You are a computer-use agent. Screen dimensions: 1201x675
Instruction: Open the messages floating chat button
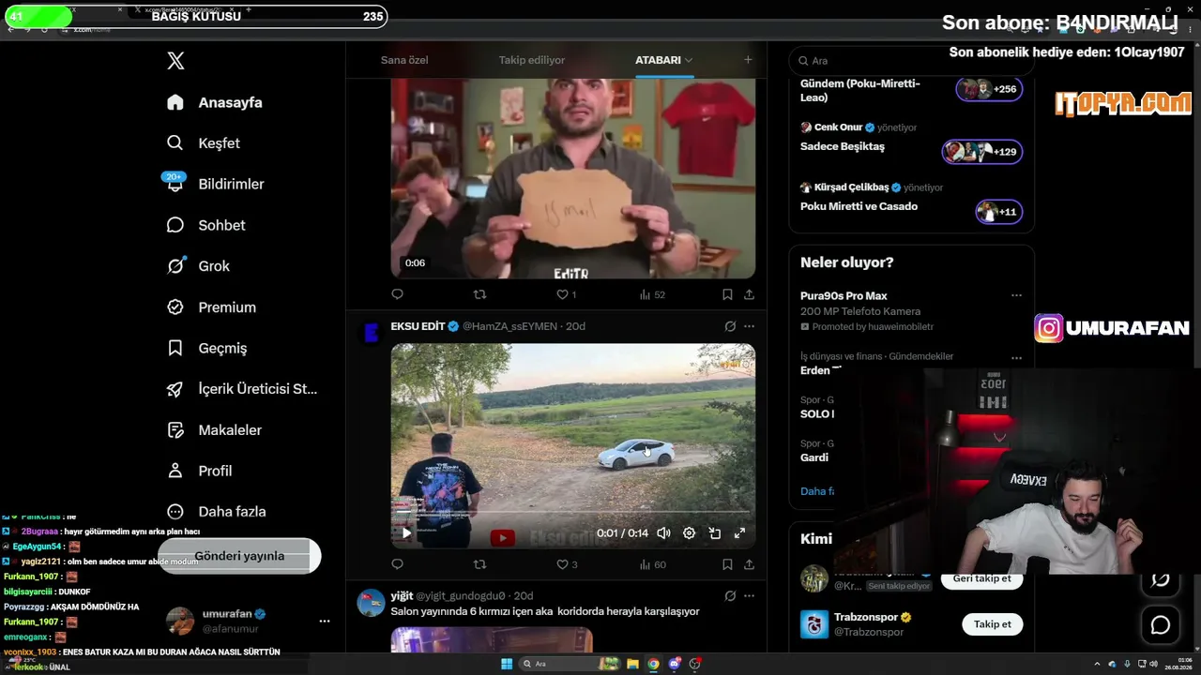1161,625
